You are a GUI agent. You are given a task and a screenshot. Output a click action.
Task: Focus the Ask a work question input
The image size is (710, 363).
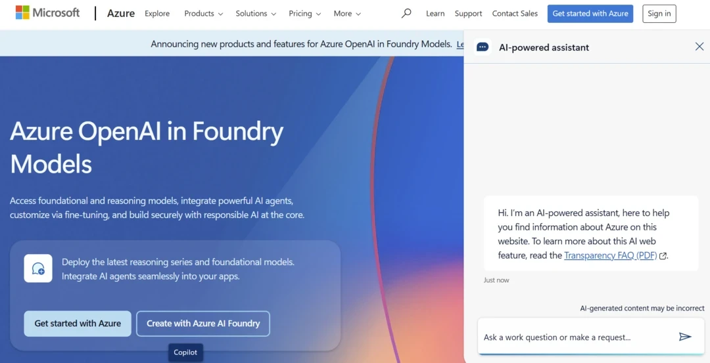tap(575, 337)
